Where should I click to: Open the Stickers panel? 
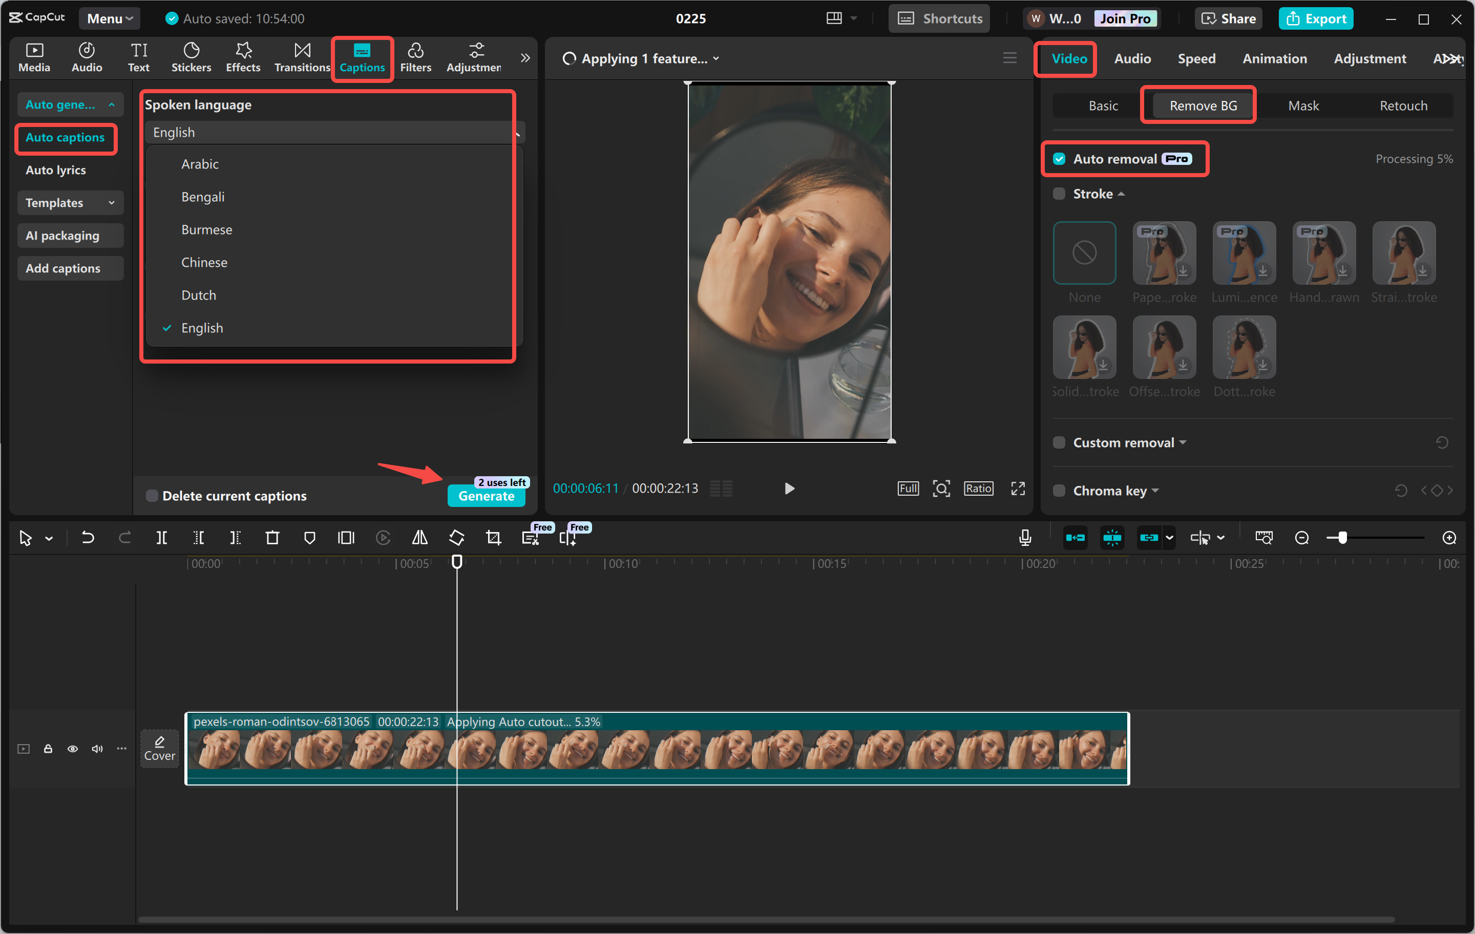point(191,57)
